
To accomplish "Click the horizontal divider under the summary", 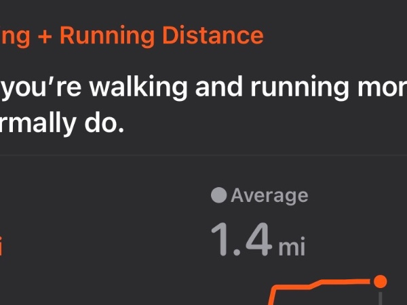I will tap(203, 155).
